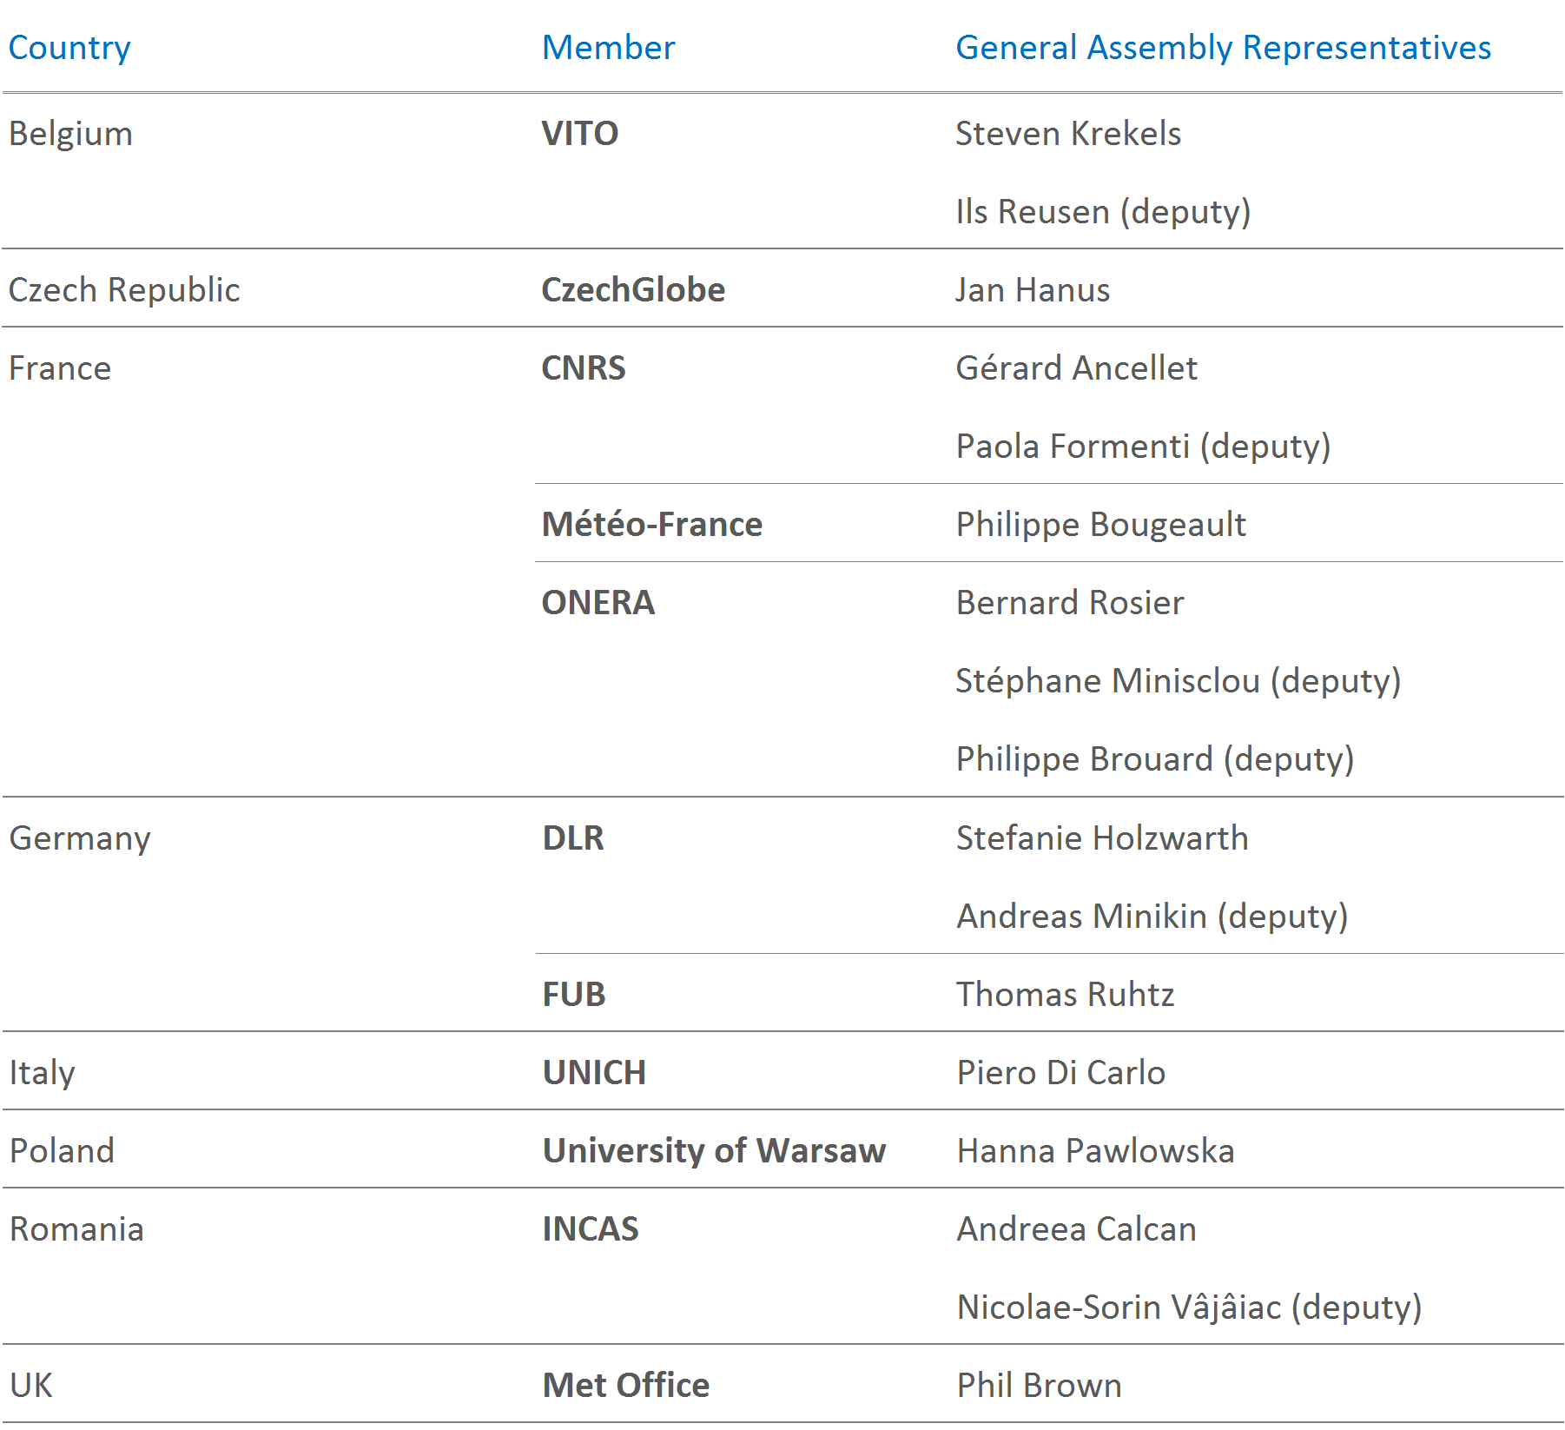
Task: Click the DLR member name
Action: click(573, 838)
